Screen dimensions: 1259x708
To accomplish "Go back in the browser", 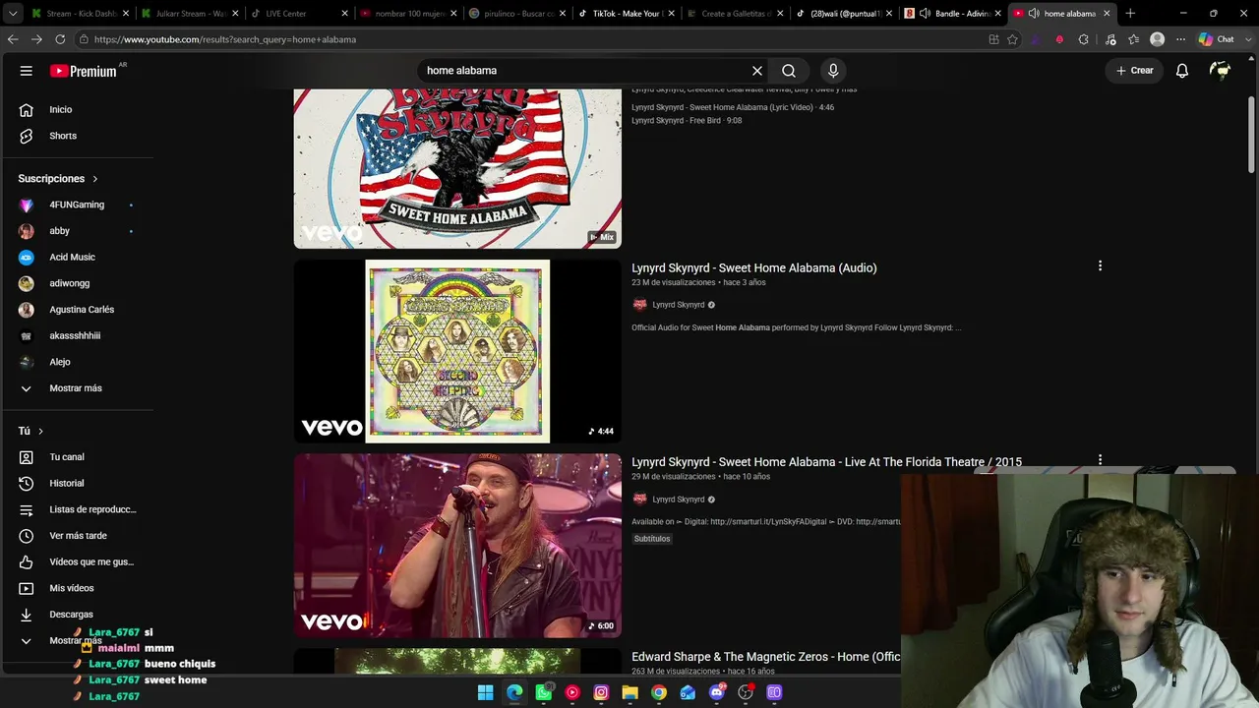I will 13,39.
